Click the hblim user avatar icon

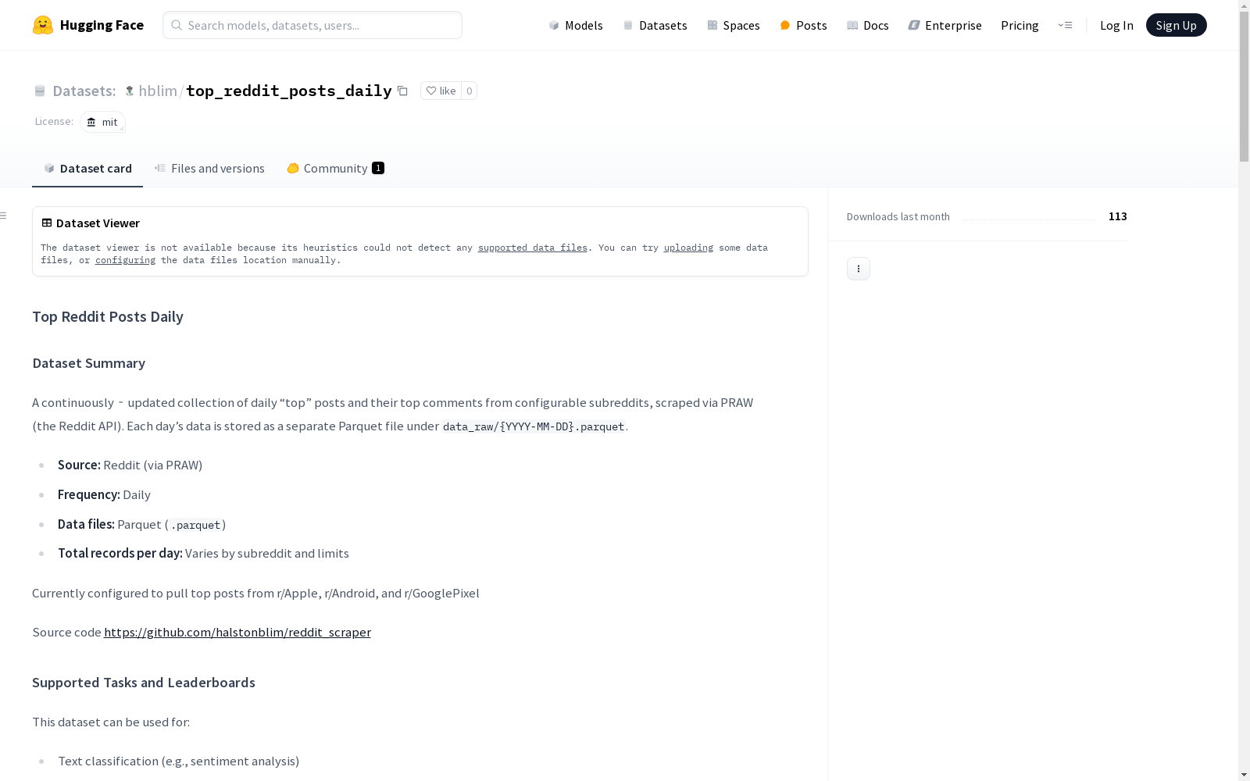click(130, 91)
